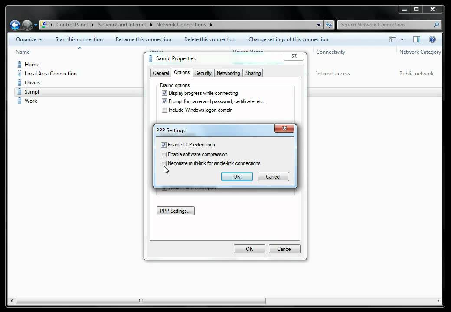
Task: Switch to the Networking tab
Action: (x=229, y=73)
